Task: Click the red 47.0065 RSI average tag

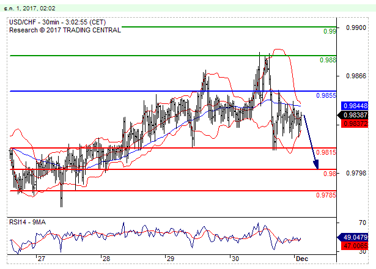Action: [x=355, y=246]
